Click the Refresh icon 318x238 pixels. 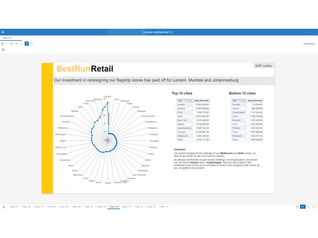[x=11, y=44]
